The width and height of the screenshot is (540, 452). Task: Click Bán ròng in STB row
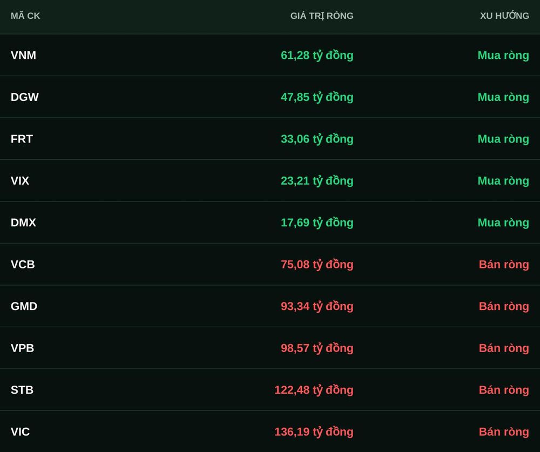(x=504, y=390)
